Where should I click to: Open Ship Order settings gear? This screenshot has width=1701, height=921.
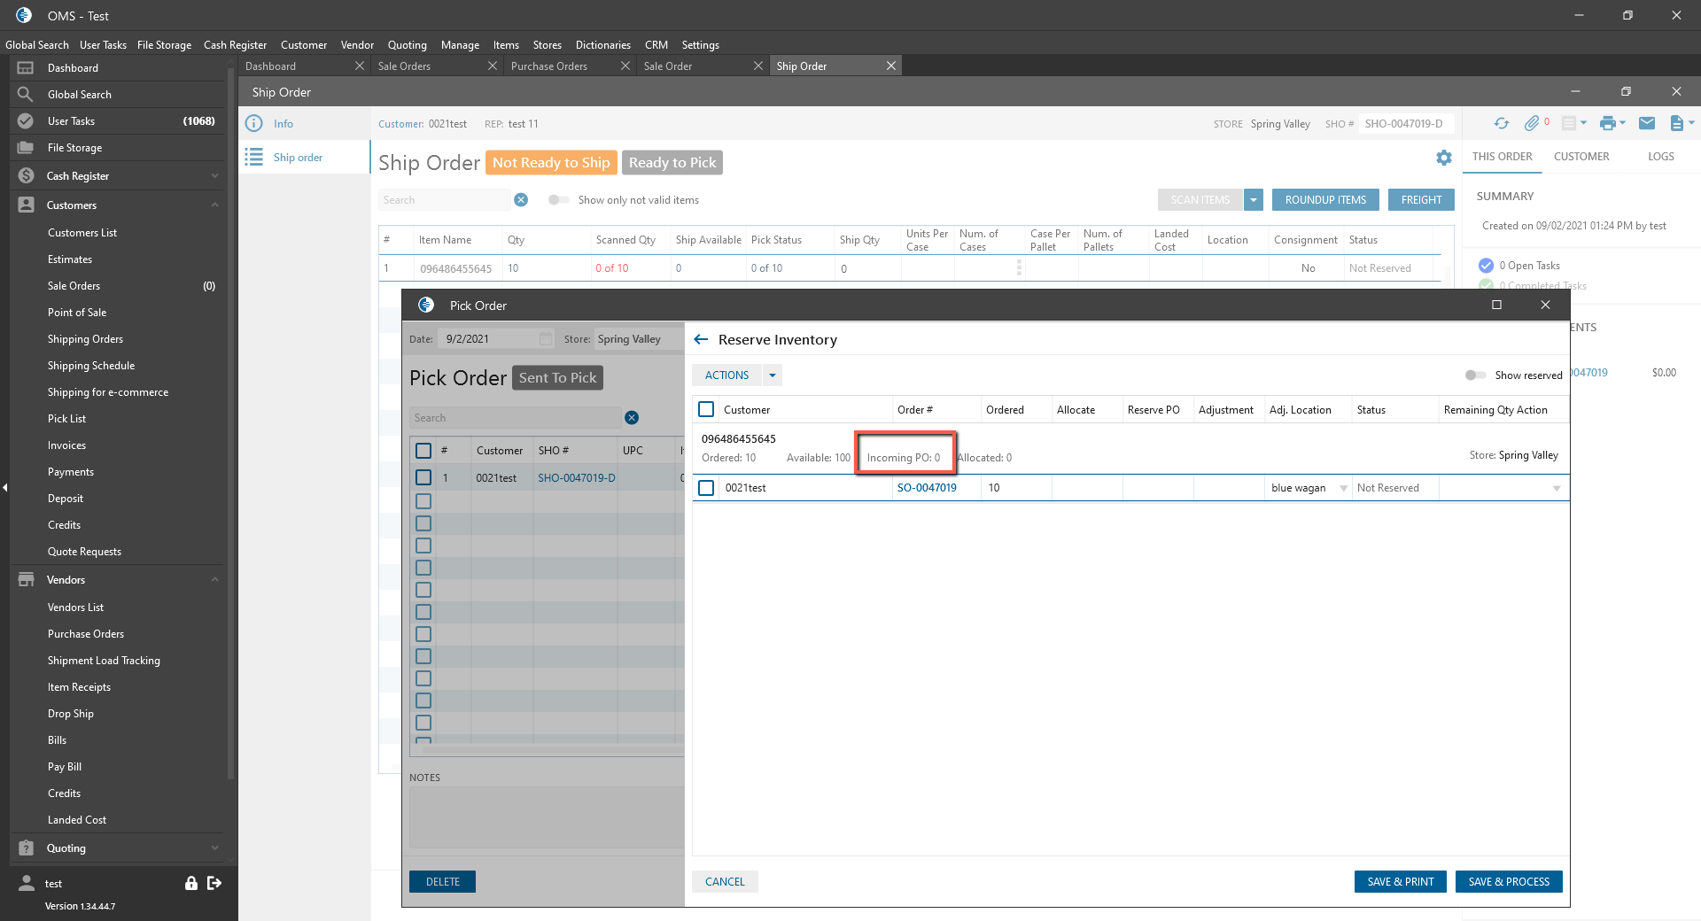[x=1444, y=158]
